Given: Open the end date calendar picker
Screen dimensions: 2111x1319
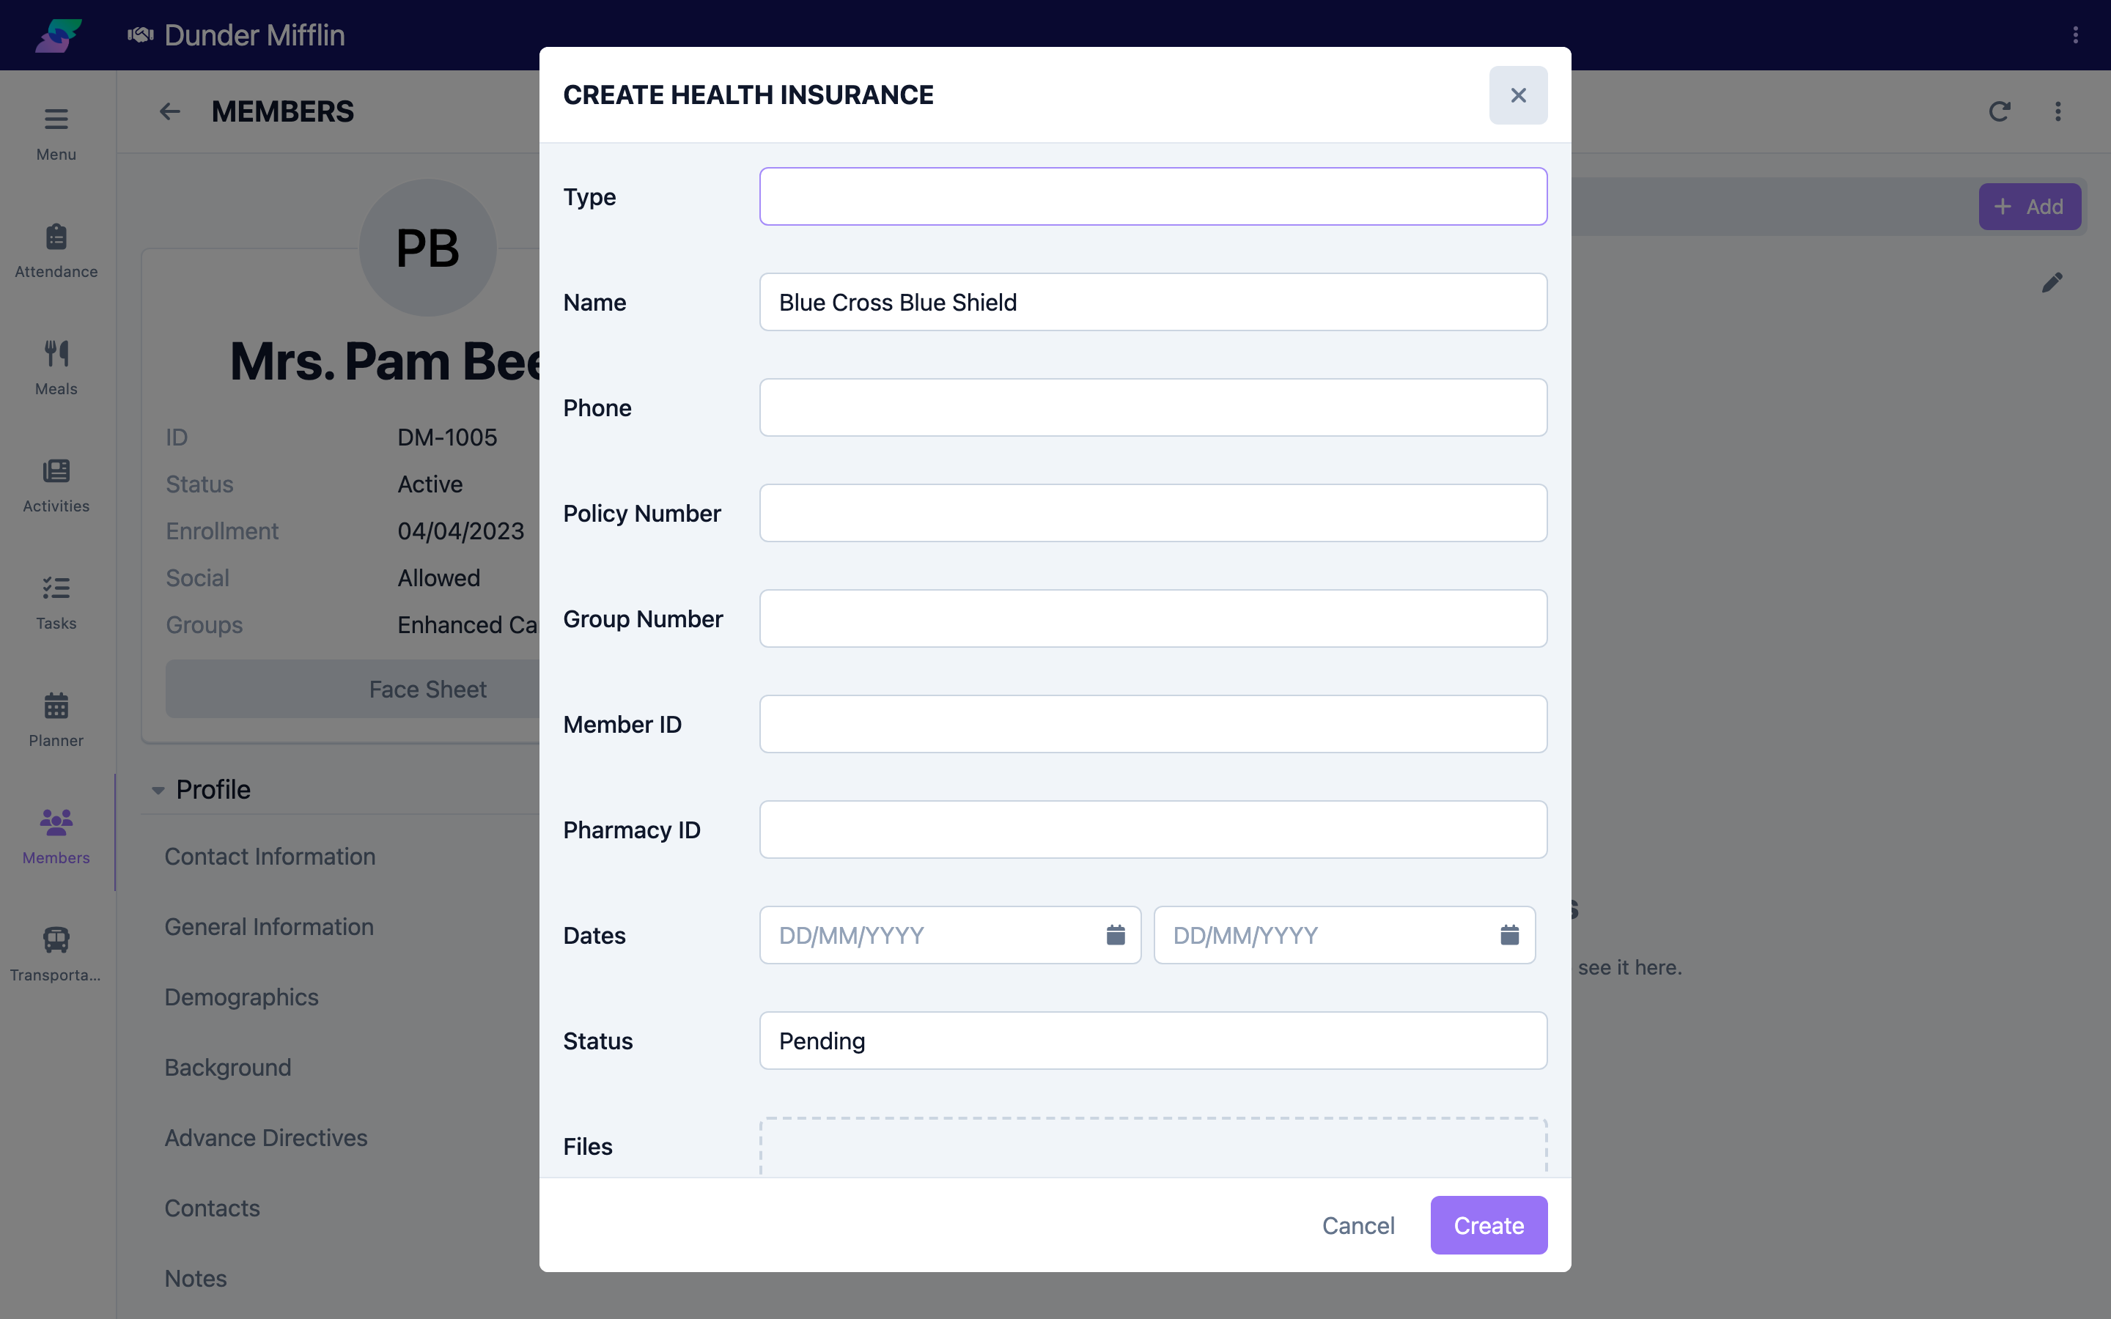Looking at the screenshot, I should 1509,935.
